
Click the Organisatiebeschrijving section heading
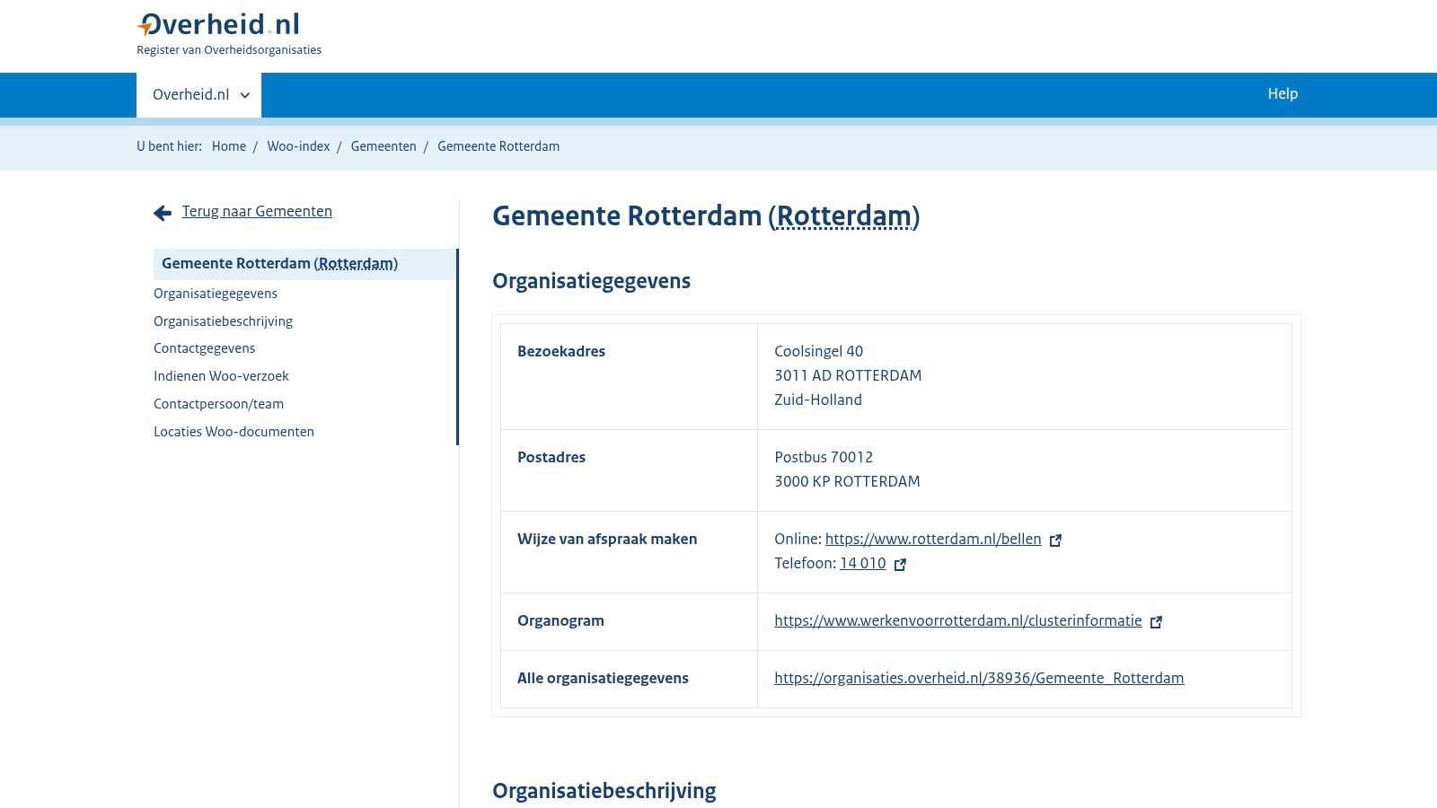coord(604,791)
